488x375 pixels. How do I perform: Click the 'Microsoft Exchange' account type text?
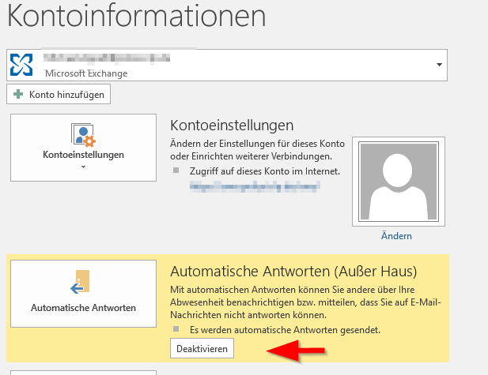(x=85, y=73)
